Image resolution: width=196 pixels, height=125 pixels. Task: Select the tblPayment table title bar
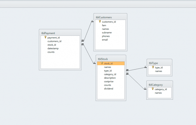tap(60, 33)
